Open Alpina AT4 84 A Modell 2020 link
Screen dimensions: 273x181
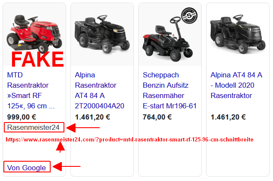[236, 85]
